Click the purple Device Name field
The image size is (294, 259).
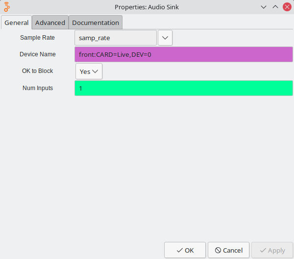(183, 55)
